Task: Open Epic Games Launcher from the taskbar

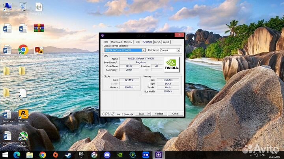Action: tap(81, 155)
